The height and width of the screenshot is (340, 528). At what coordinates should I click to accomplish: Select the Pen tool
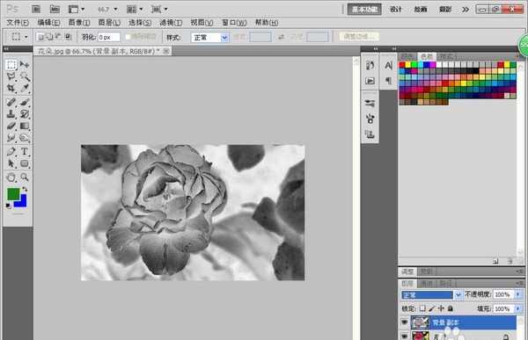coord(11,151)
